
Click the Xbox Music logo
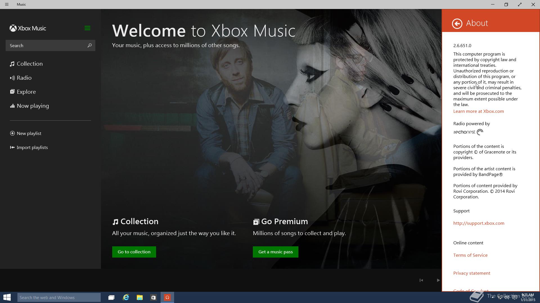[28, 28]
